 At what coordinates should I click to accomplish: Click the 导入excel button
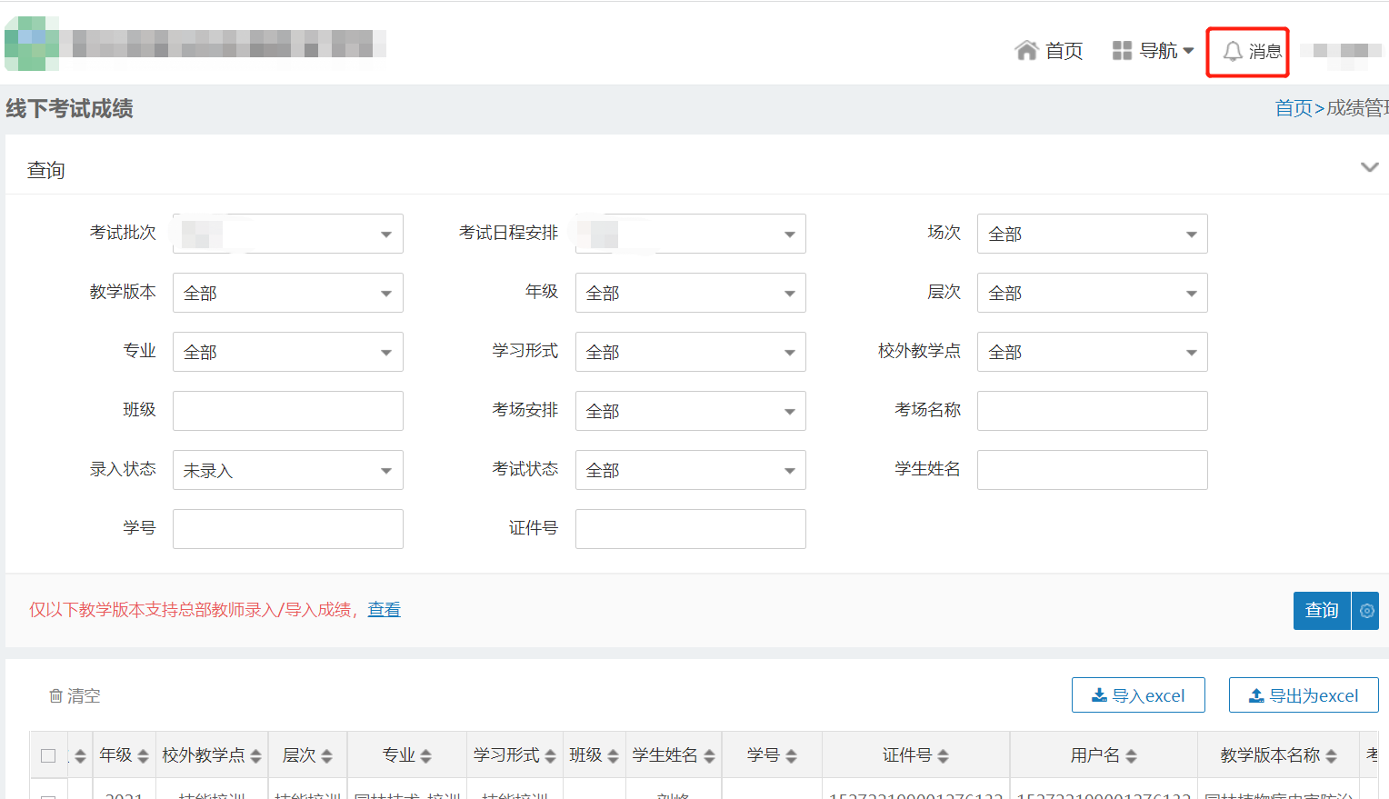coord(1138,695)
